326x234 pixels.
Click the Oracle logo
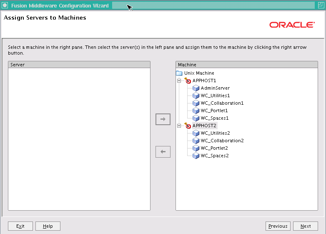pos(292,25)
